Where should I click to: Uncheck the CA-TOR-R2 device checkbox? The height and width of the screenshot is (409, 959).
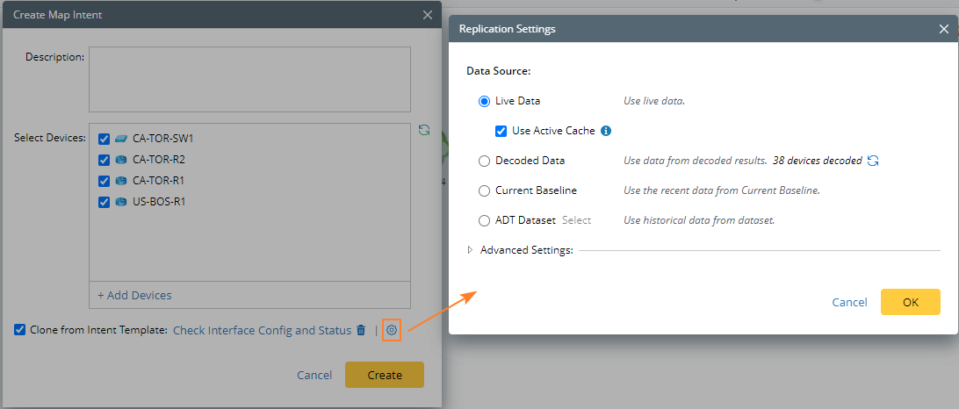[105, 160]
